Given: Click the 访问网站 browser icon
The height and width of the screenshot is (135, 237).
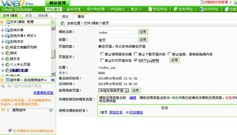Looking at the screenshot, I should [x=201, y=9].
